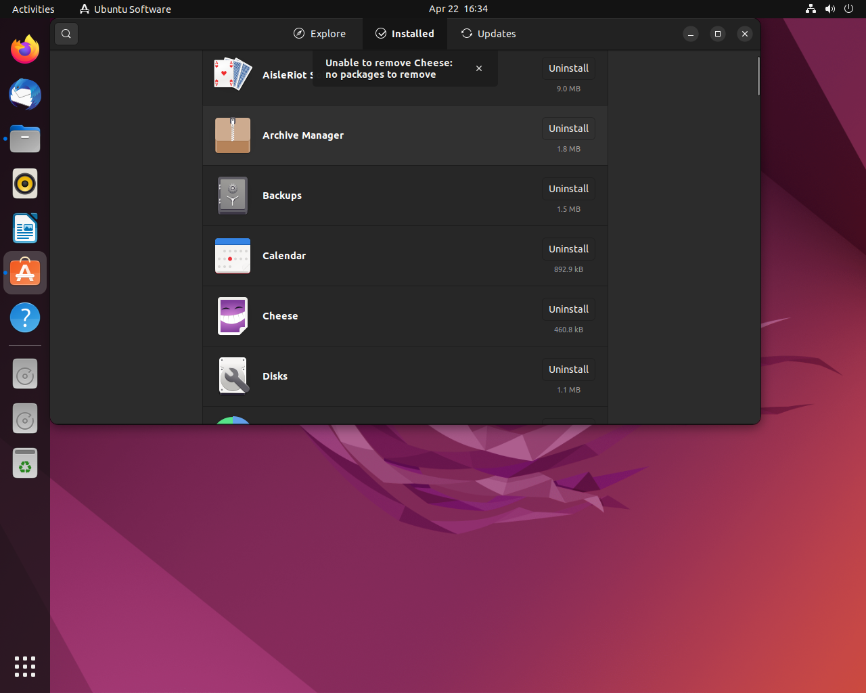866x693 pixels.
Task: Click the Disks wrench icon
Action: tap(233, 376)
